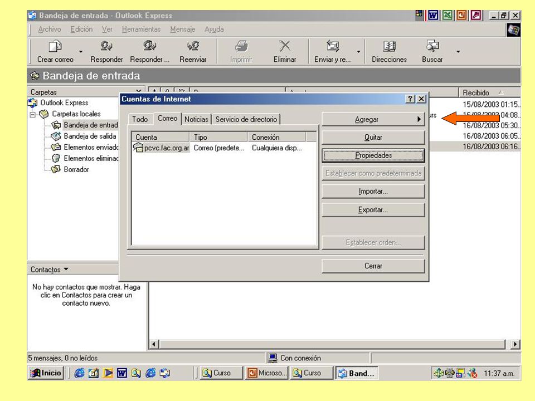Open the Ver menu
The image size is (535, 401).
[x=107, y=30]
